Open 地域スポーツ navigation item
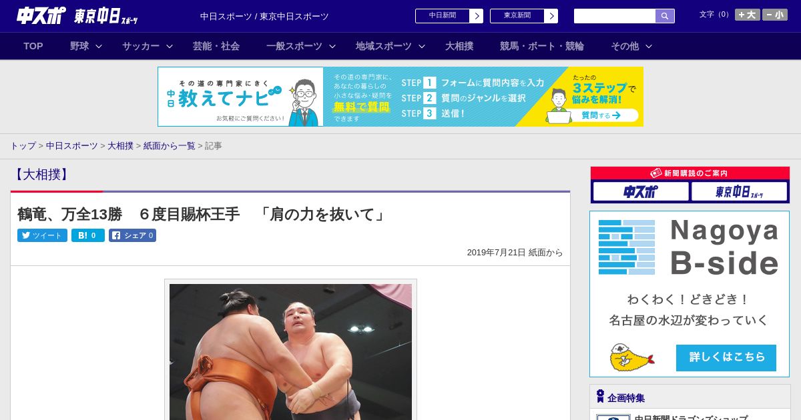Screen dimensions: 801x420 384,46
